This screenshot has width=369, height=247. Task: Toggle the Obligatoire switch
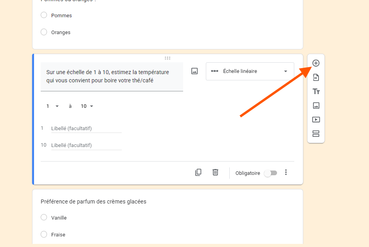click(x=271, y=173)
